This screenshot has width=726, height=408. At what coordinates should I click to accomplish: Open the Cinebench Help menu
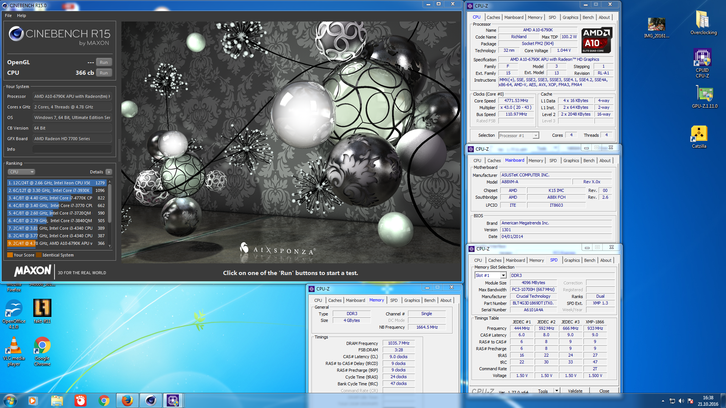point(22,15)
